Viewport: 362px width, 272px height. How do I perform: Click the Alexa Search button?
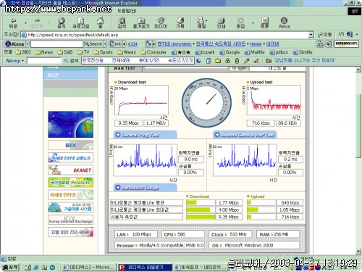tap(93, 44)
